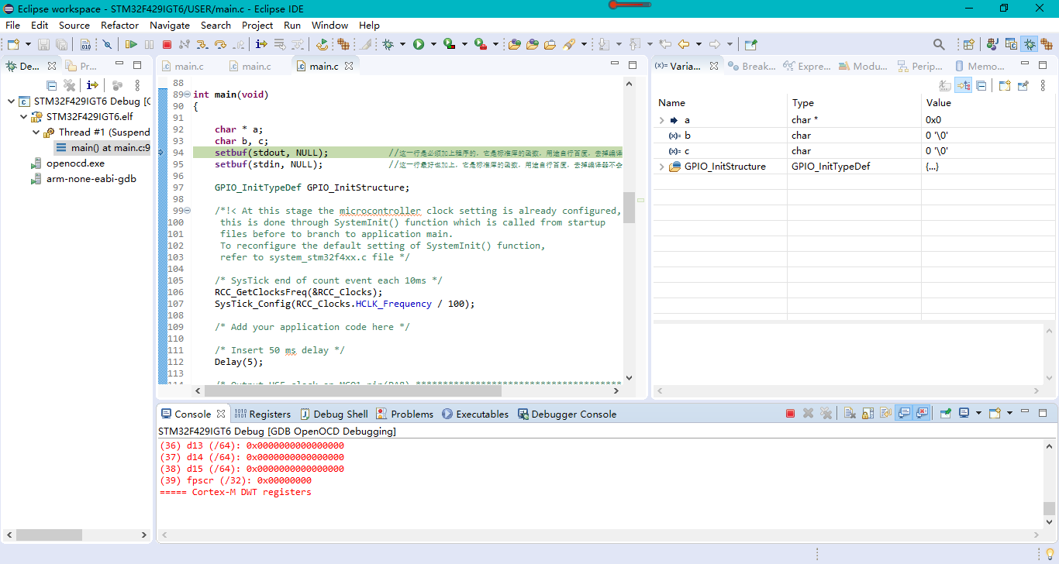This screenshot has height=564, width=1059.
Task: Click the Clear Console icon
Action: pos(850,414)
